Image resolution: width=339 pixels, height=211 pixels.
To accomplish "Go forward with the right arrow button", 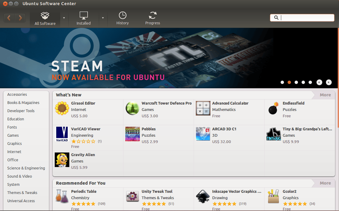I will click(x=20, y=18).
